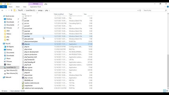Click the snapshot.txt file icon
Image resolution: width=169 pixels, height=95 pixels.
click(x=23, y=85)
